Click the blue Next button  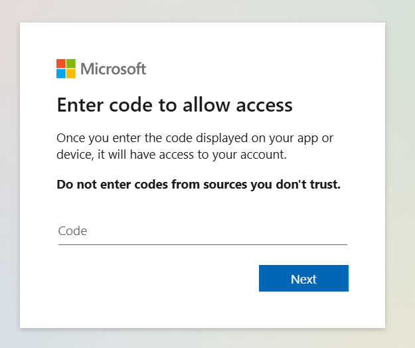click(x=303, y=278)
